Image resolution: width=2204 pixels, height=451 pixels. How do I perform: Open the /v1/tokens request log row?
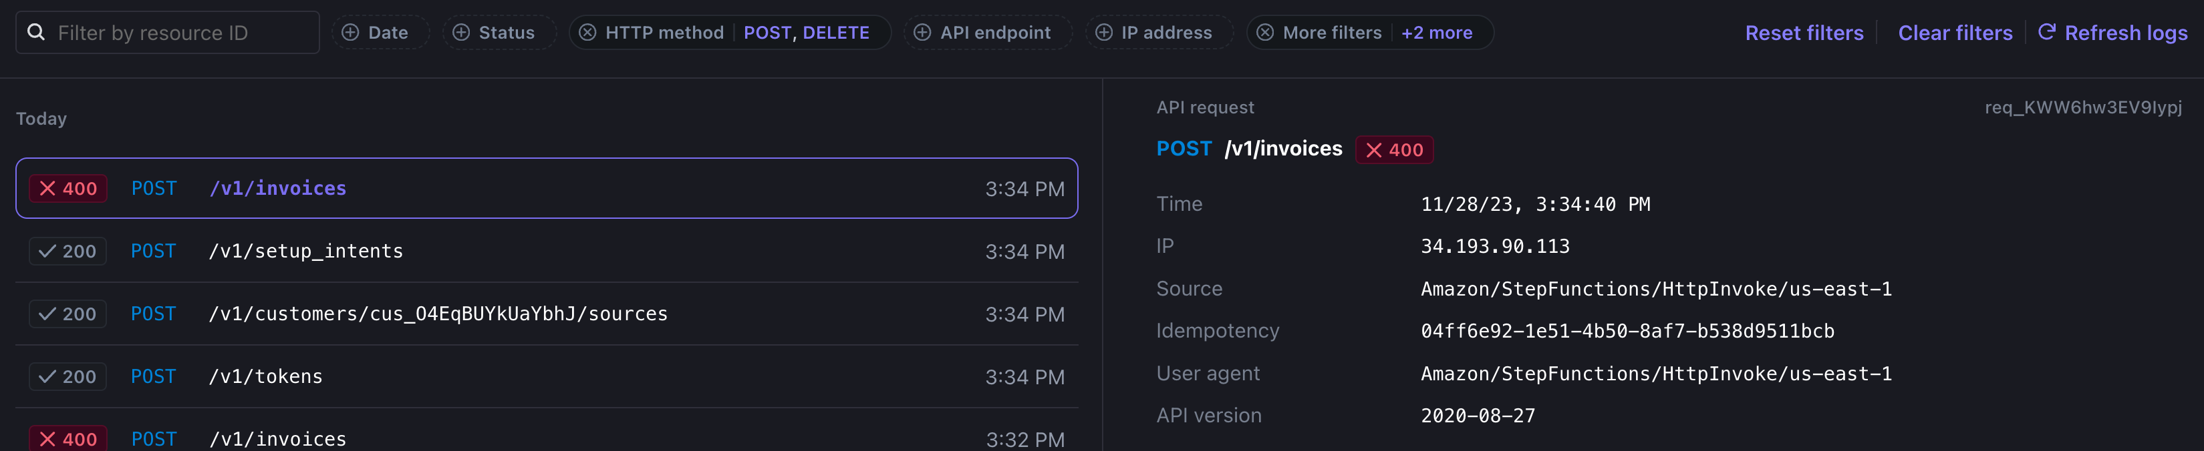(546, 377)
